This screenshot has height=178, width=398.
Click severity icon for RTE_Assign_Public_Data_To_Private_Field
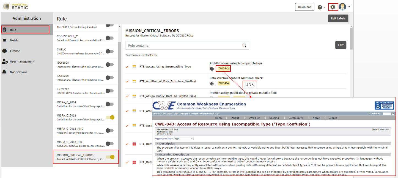pos(134,96)
